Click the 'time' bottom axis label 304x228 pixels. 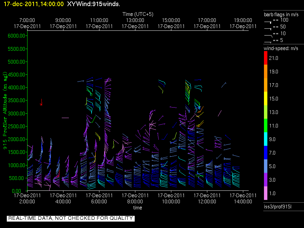(137, 208)
